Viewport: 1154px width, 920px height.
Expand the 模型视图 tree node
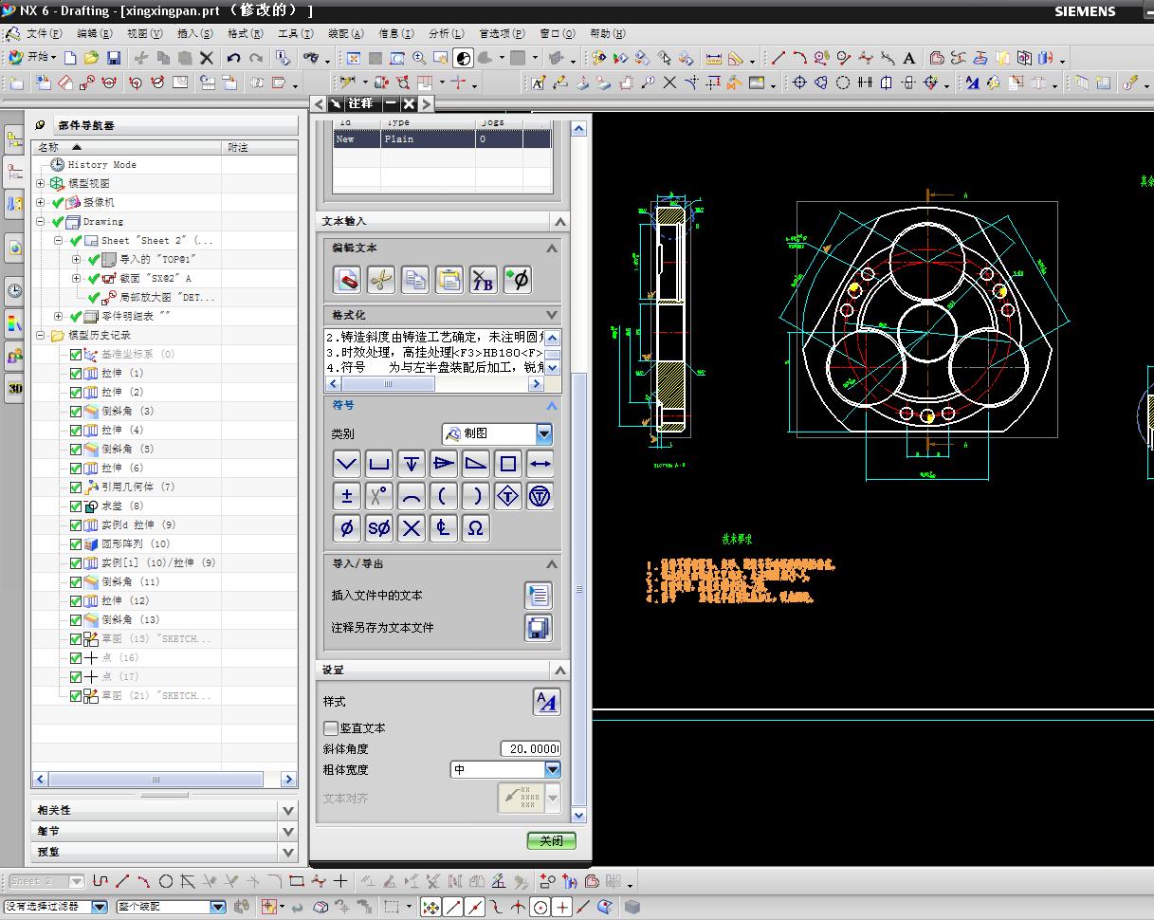[41, 184]
